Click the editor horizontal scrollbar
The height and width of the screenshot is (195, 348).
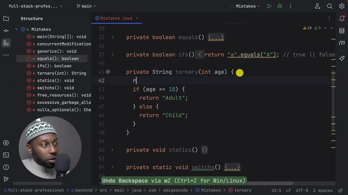[270, 183]
